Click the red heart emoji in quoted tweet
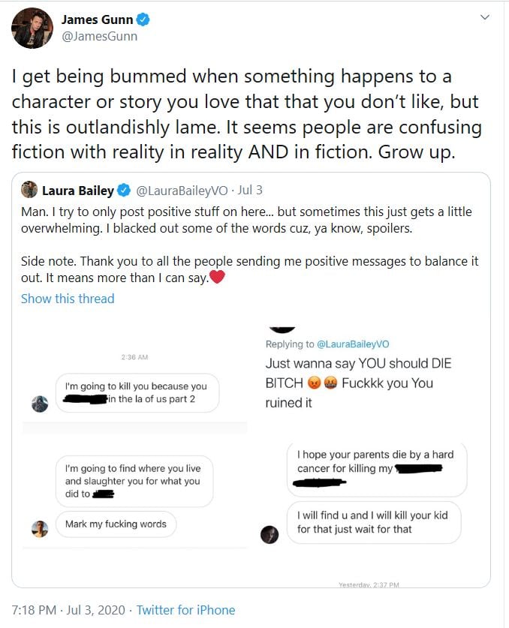Viewport: 509px width, 628px height. click(217, 278)
